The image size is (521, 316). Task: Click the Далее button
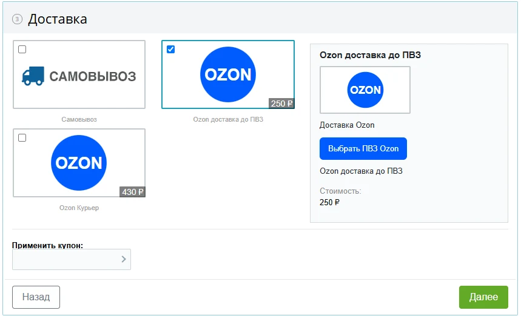(x=483, y=297)
